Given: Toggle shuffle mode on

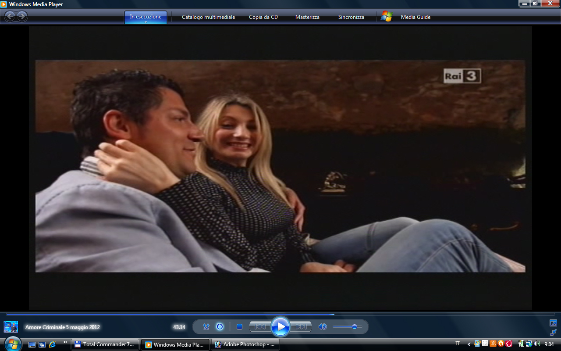Looking at the screenshot, I should [206, 326].
